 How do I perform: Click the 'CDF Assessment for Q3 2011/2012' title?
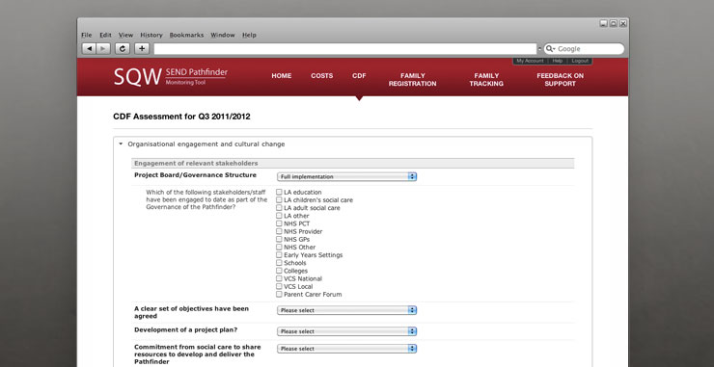click(181, 117)
